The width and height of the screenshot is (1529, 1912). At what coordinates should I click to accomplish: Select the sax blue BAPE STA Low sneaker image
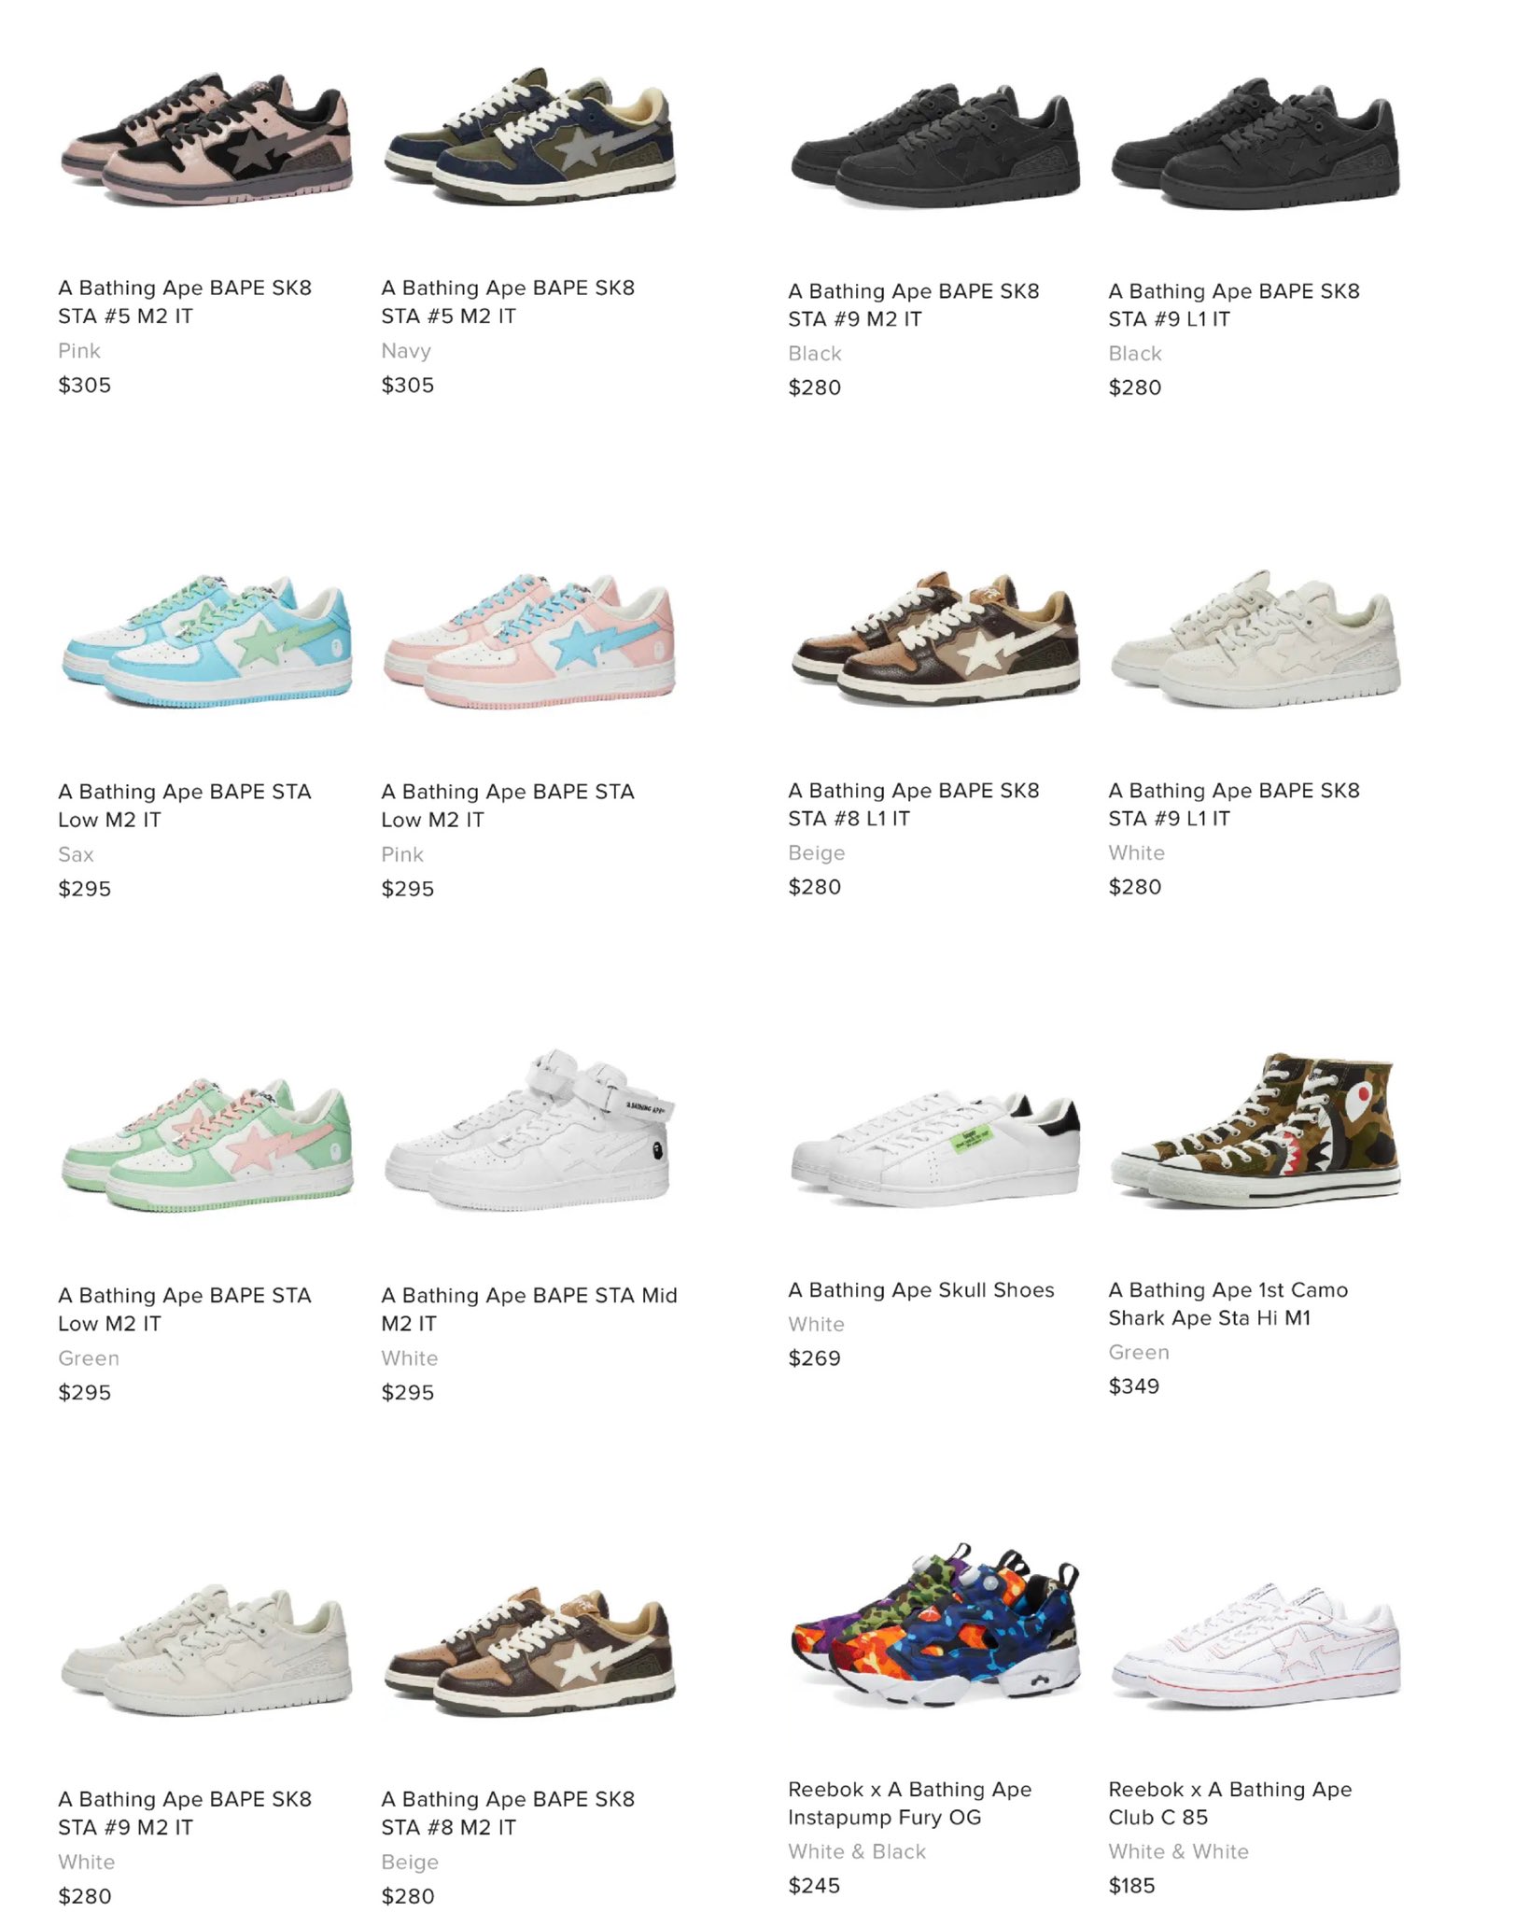[x=206, y=641]
